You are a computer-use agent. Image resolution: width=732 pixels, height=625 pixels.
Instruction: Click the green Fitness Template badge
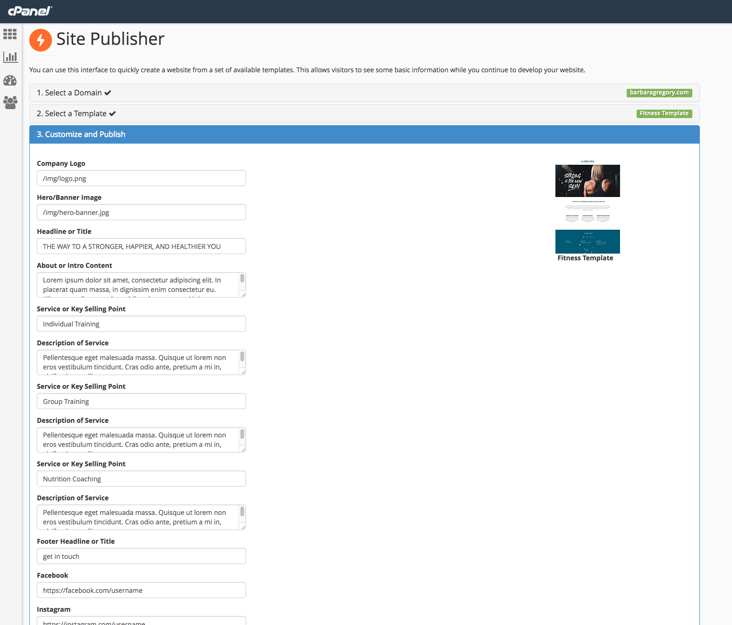pyautogui.click(x=664, y=114)
